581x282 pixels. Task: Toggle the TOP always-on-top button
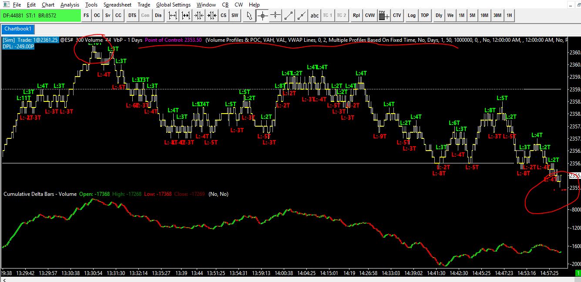click(425, 15)
